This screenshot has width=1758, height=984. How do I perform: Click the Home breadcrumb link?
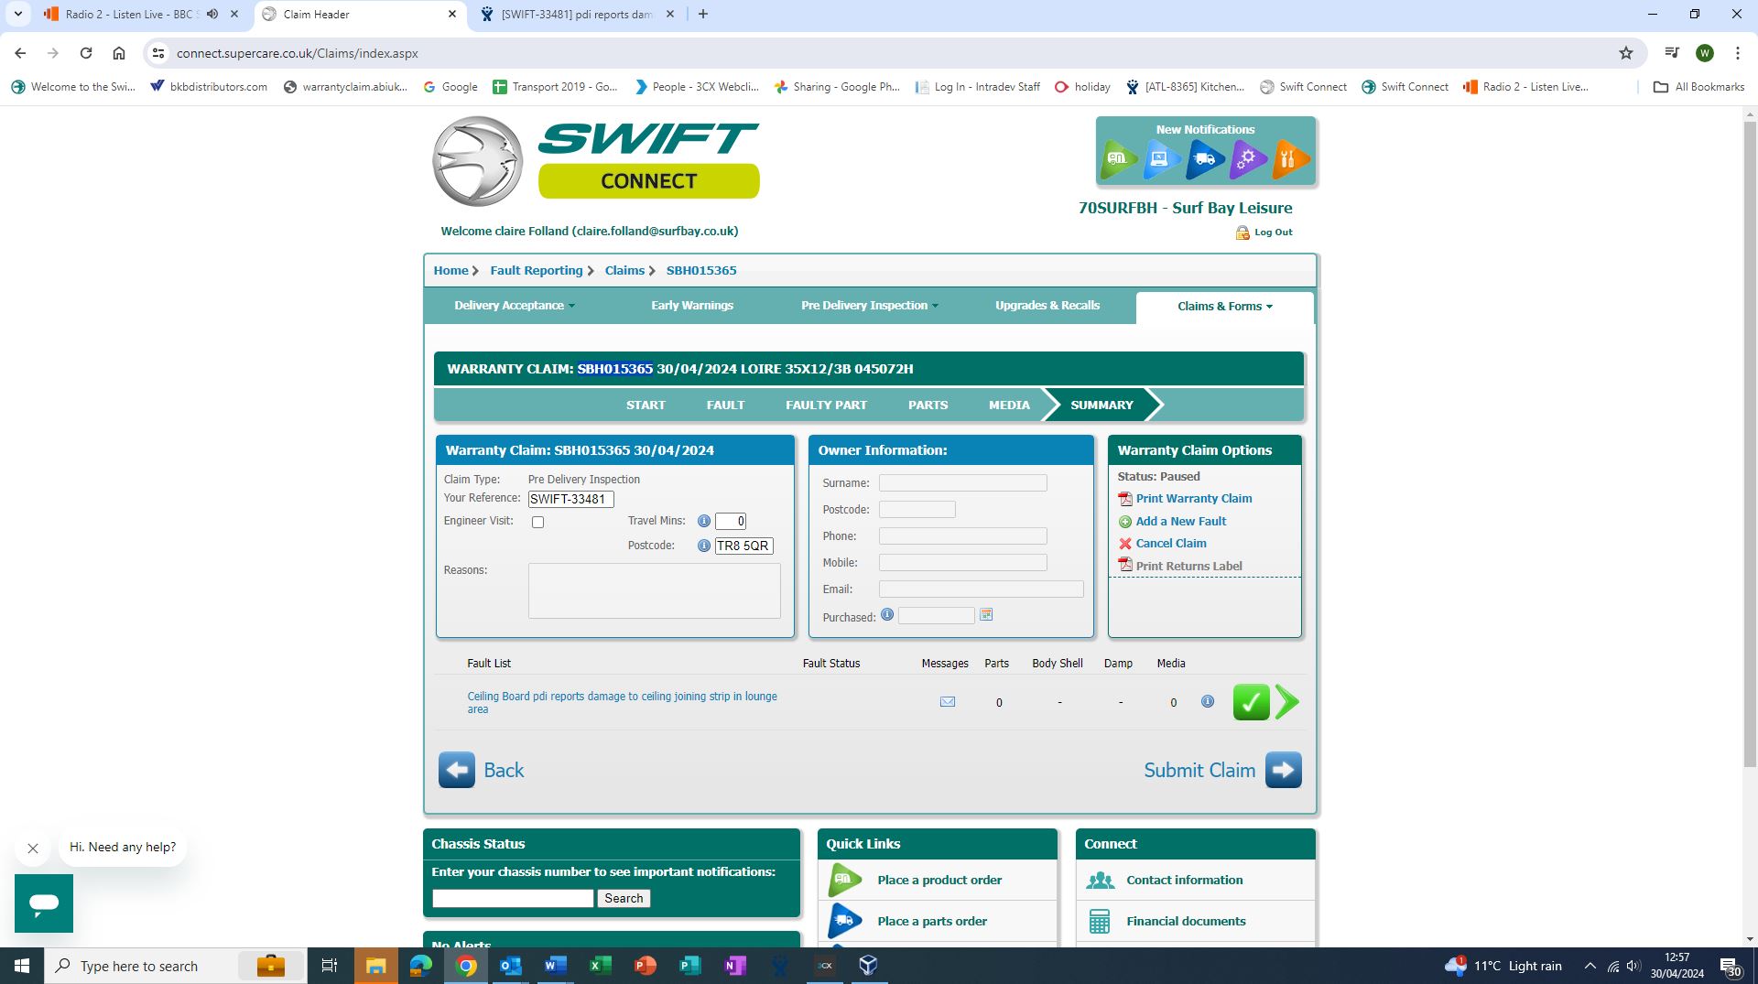pyautogui.click(x=450, y=271)
